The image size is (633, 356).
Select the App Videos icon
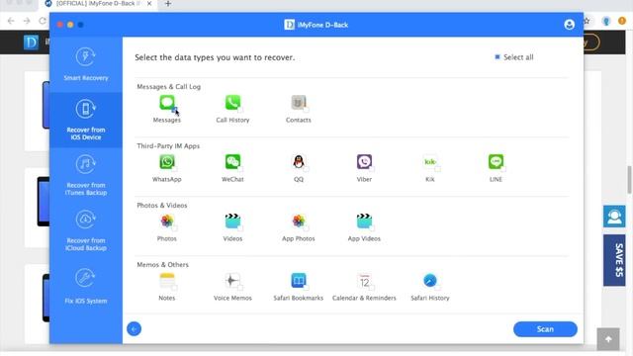point(364,222)
